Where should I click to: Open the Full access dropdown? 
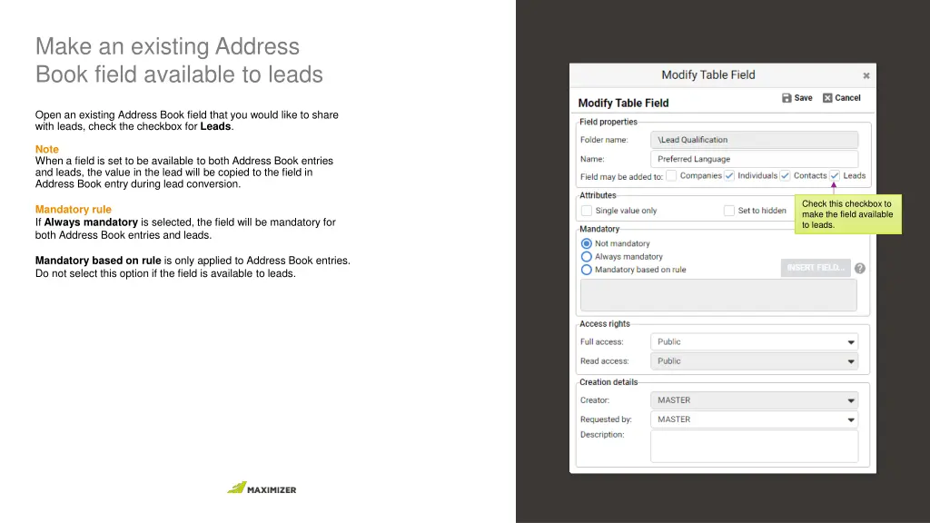pyautogui.click(x=754, y=342)
